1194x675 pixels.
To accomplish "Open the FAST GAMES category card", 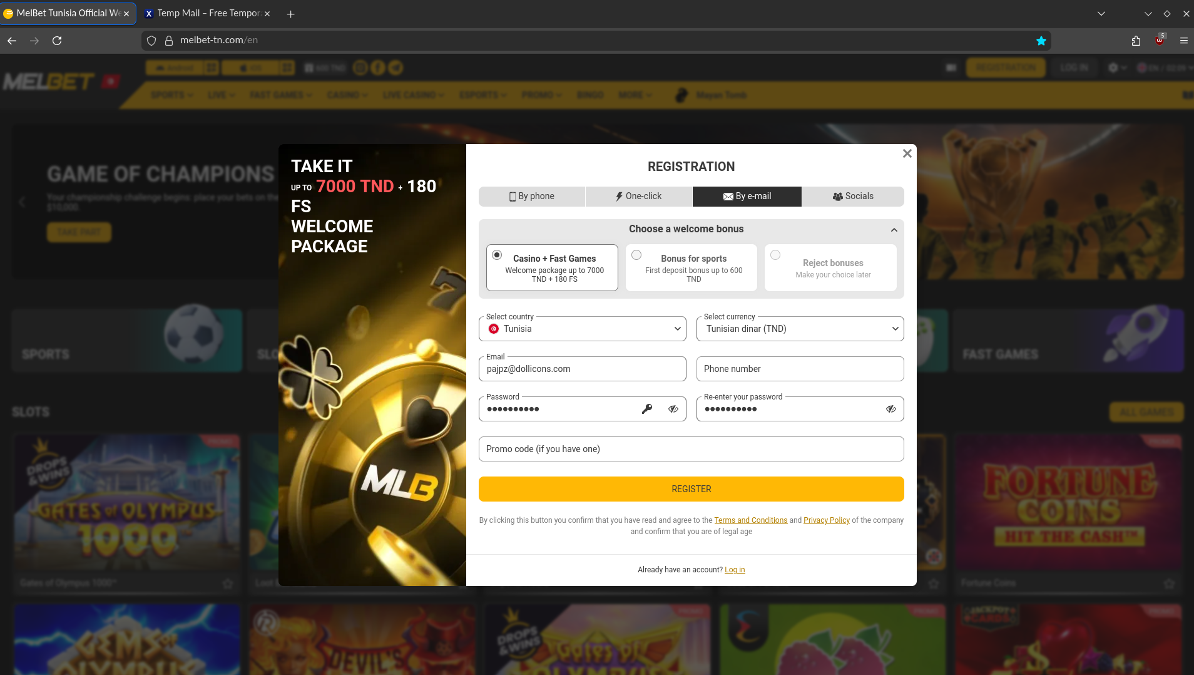I will [x=1068, y=340].
